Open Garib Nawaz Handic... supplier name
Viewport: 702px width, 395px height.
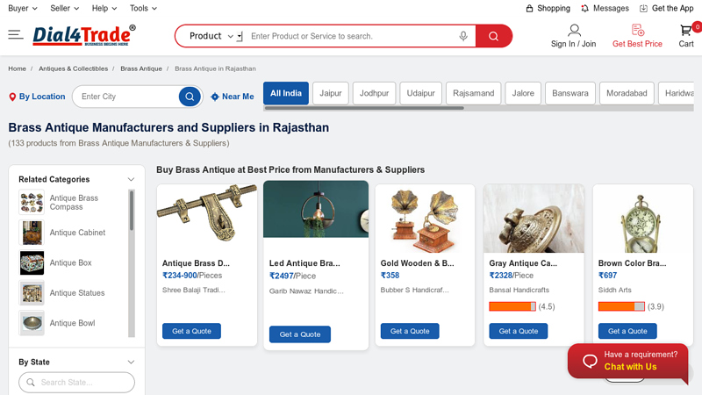point(306,291)
